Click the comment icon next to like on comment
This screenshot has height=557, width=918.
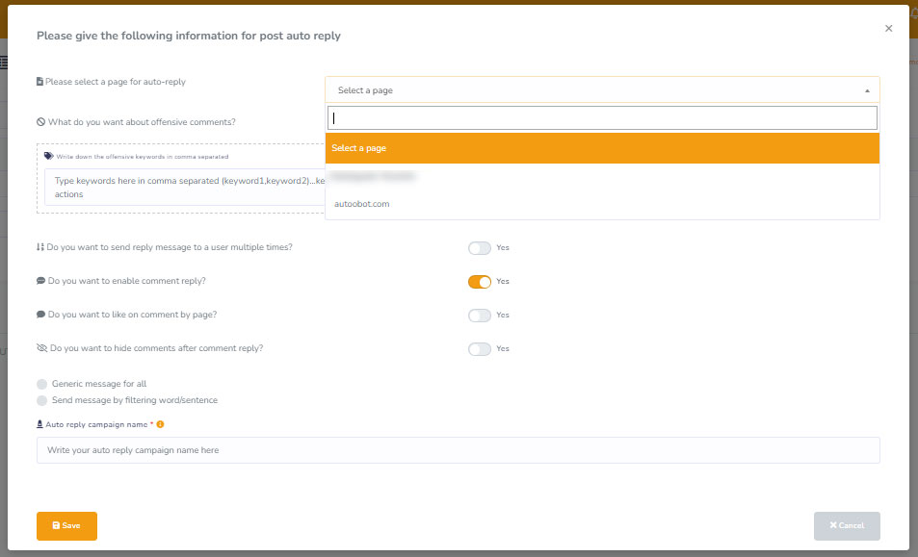41,315
